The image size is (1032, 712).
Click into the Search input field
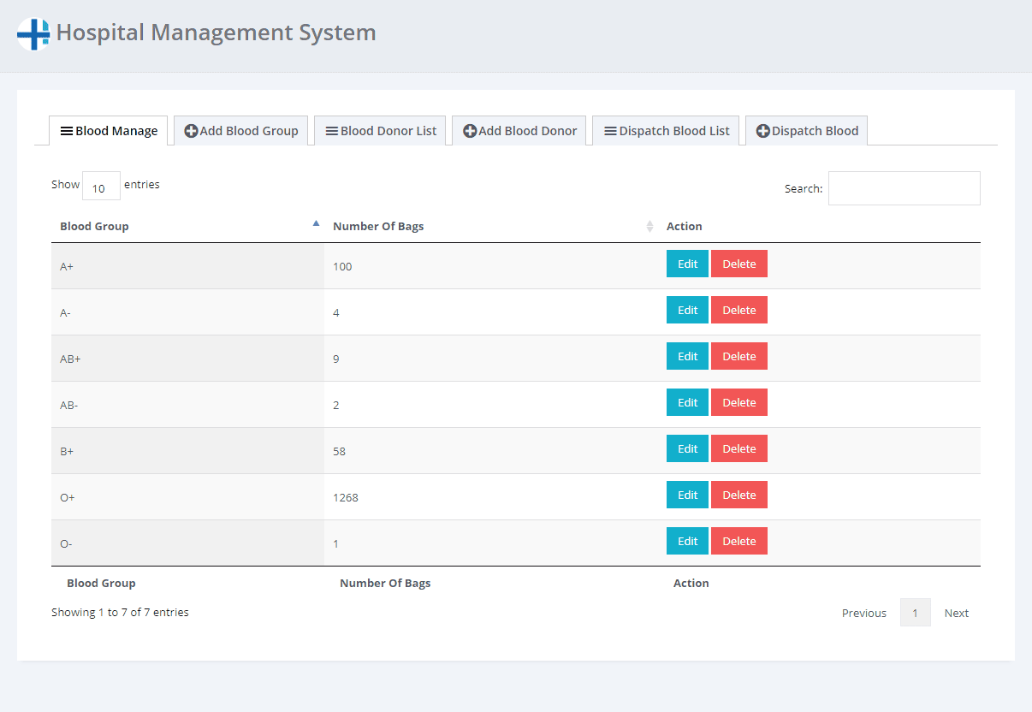[904, 188]
